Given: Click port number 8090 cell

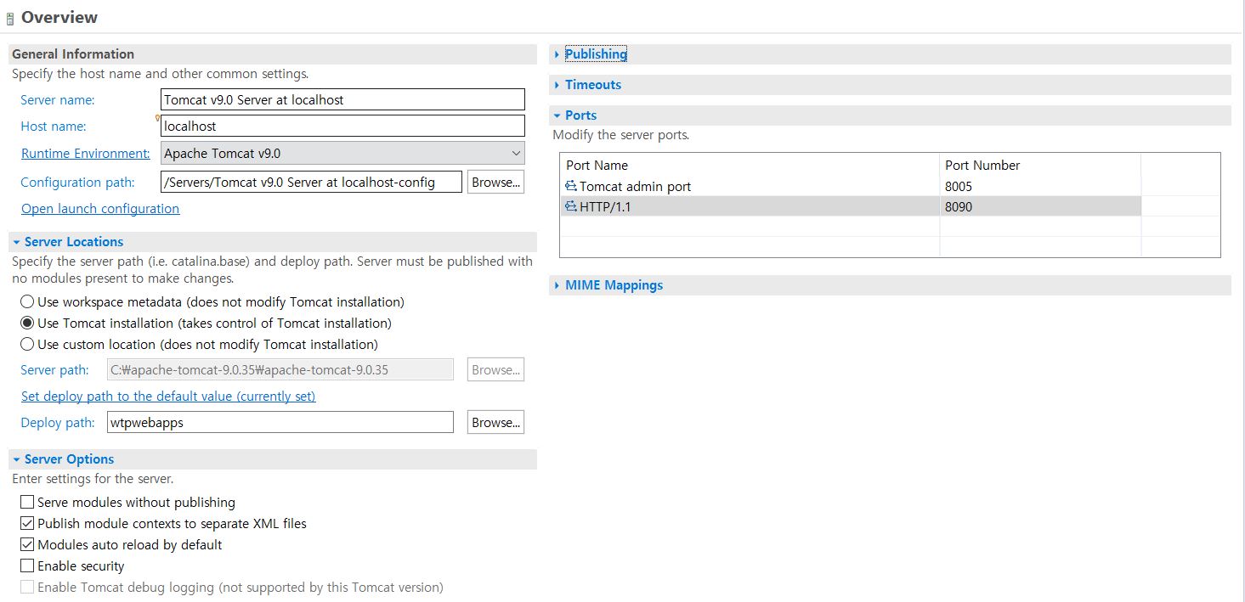Looking at the screenshot, I should tap(1040, 206).
